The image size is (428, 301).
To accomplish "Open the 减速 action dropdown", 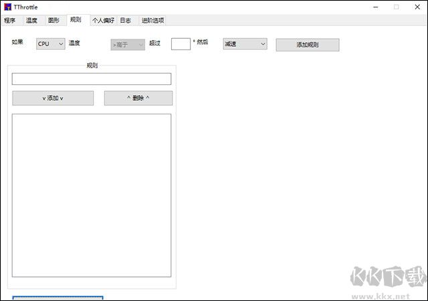I will [x=245, y=43].
